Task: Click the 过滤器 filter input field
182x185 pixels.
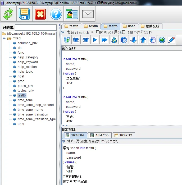Action: click(36, 27)
